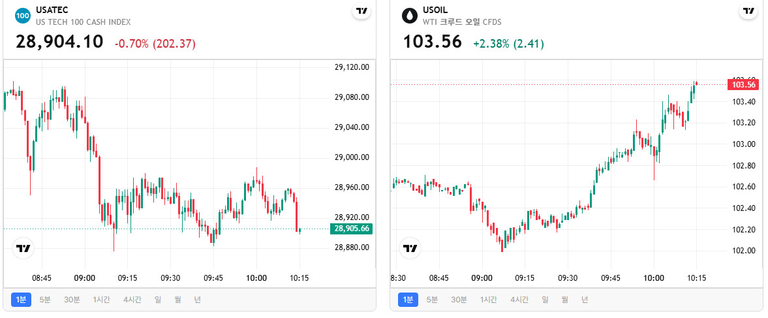Open TradingView logo at top of USOIL widget
Image resolution: width=768 pixels, height=318 pixels.
748,11
